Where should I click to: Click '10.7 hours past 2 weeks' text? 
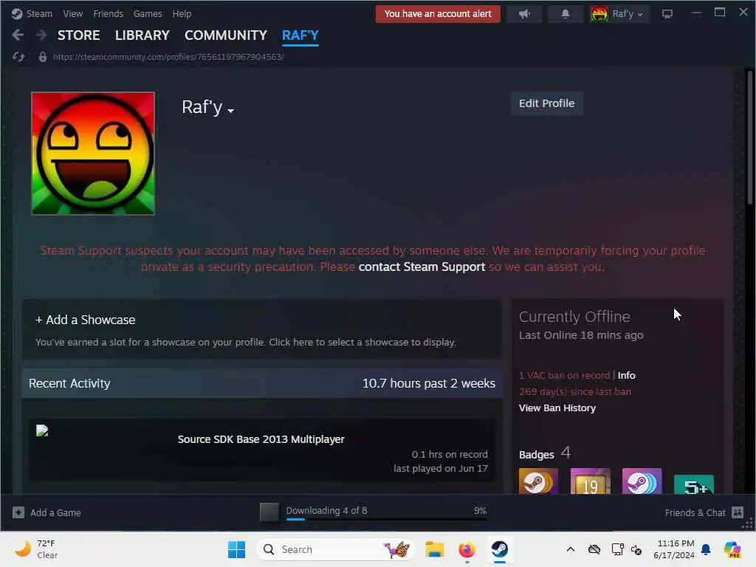(x=429, y=383)
